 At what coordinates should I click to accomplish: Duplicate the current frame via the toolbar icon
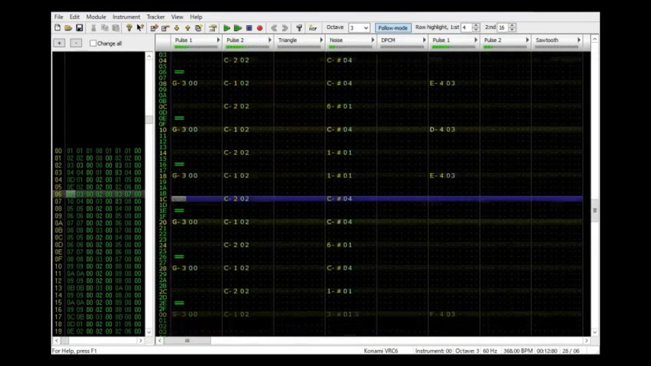click(x=199, y=28)
